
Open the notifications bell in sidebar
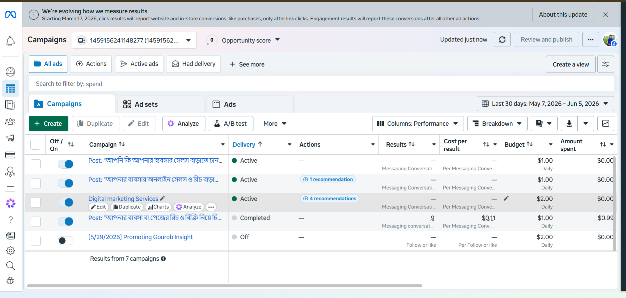10,41
